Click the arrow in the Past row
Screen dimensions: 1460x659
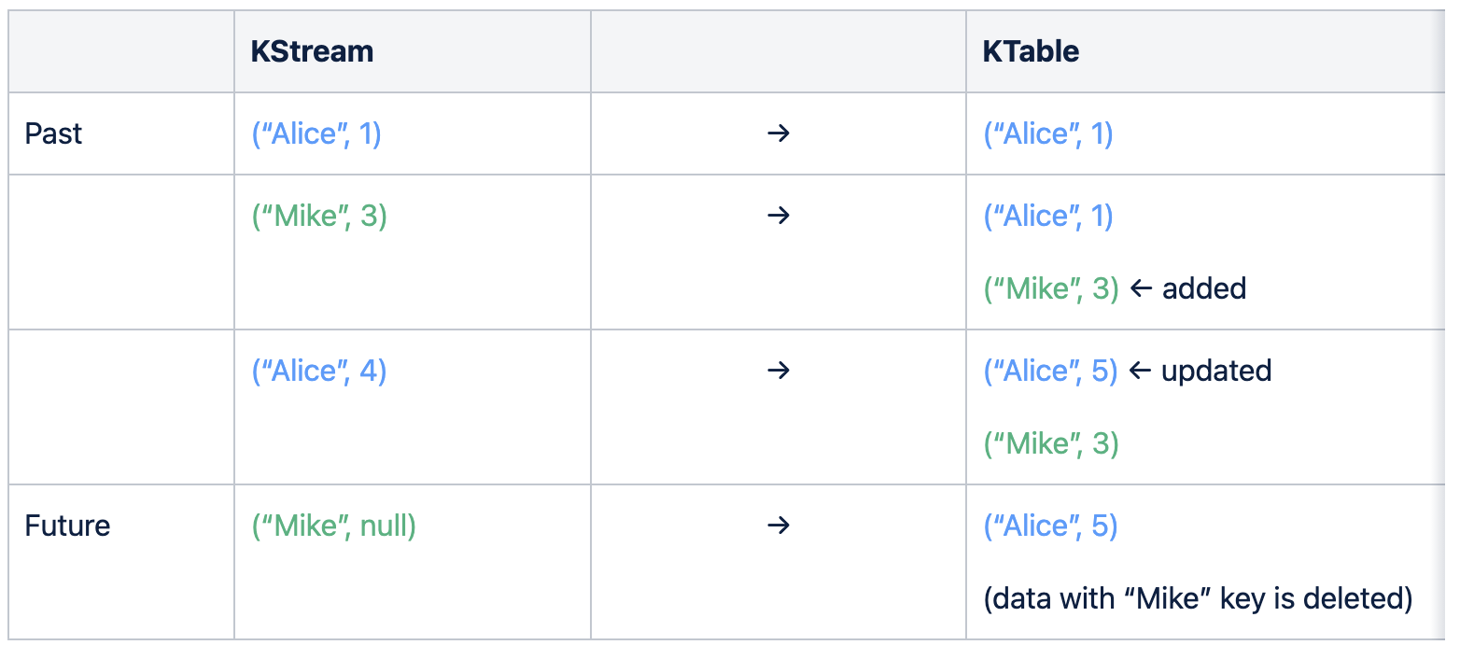tap(778, 133)
